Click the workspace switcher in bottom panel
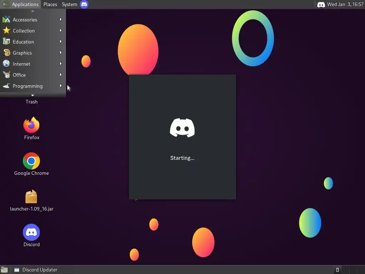This screenshot has height=274, width=365. (349, 270)
